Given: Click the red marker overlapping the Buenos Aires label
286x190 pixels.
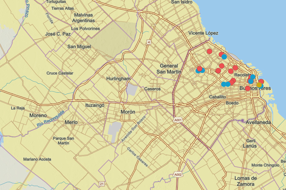Looking at the screenshot, I should click(x=248, y=88).
